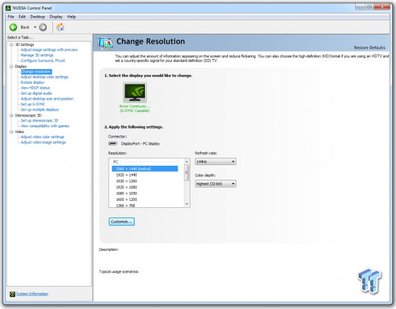Open Rotate display task

click(33, 83)
